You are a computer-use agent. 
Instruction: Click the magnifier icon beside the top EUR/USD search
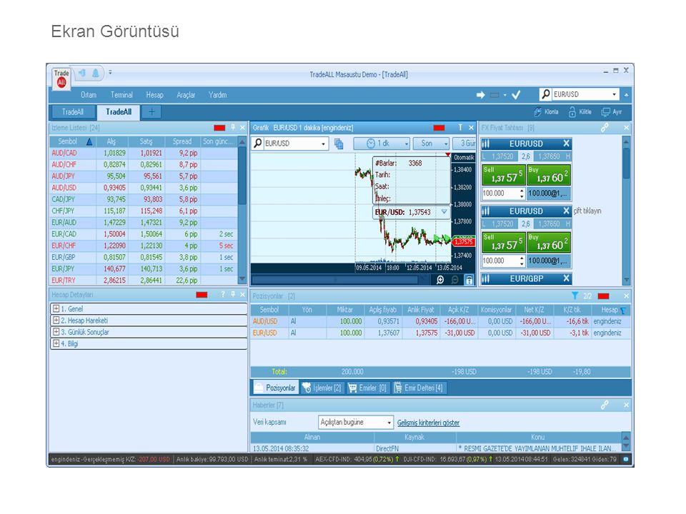click(545, 94)
